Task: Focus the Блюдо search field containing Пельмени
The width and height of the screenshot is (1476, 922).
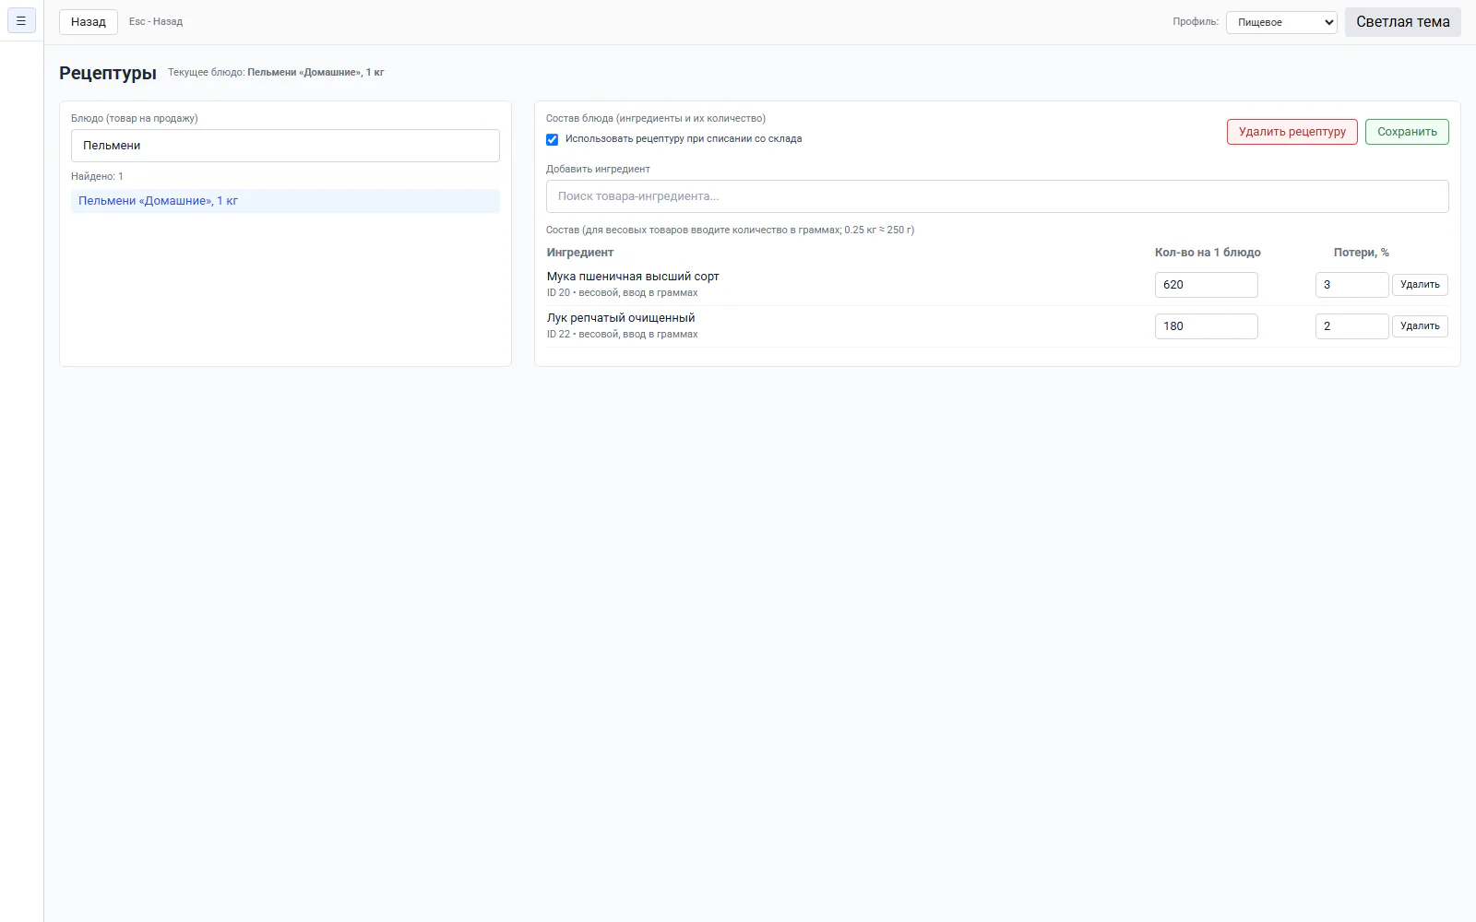Action: 285,146
